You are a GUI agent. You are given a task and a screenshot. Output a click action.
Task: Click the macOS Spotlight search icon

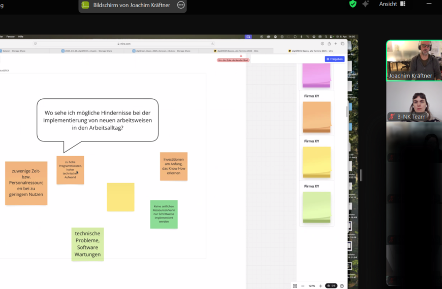[326, 37]
